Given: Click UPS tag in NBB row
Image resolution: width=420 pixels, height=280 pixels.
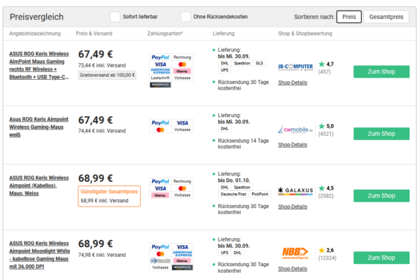Looking at the screenshot, I should [x=225, y=253].
